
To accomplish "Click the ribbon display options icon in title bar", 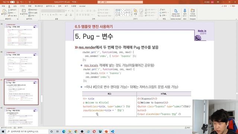I will 218,2.
